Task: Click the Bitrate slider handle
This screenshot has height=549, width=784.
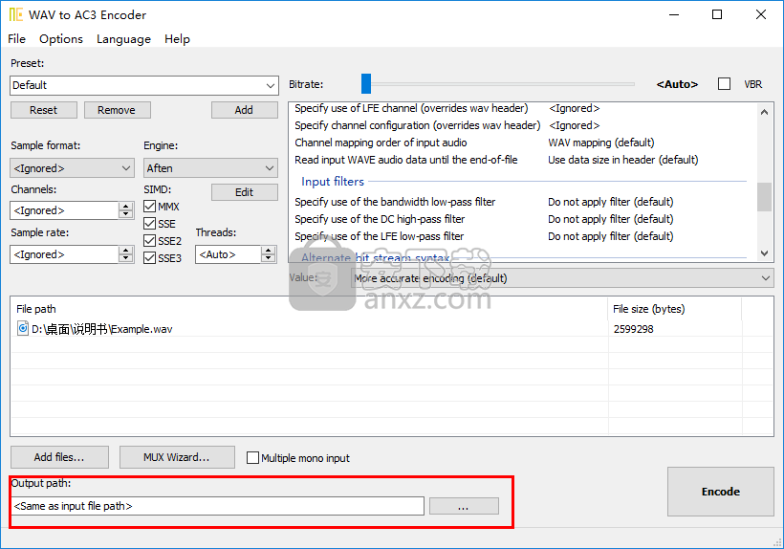Action: click(366, 84)
